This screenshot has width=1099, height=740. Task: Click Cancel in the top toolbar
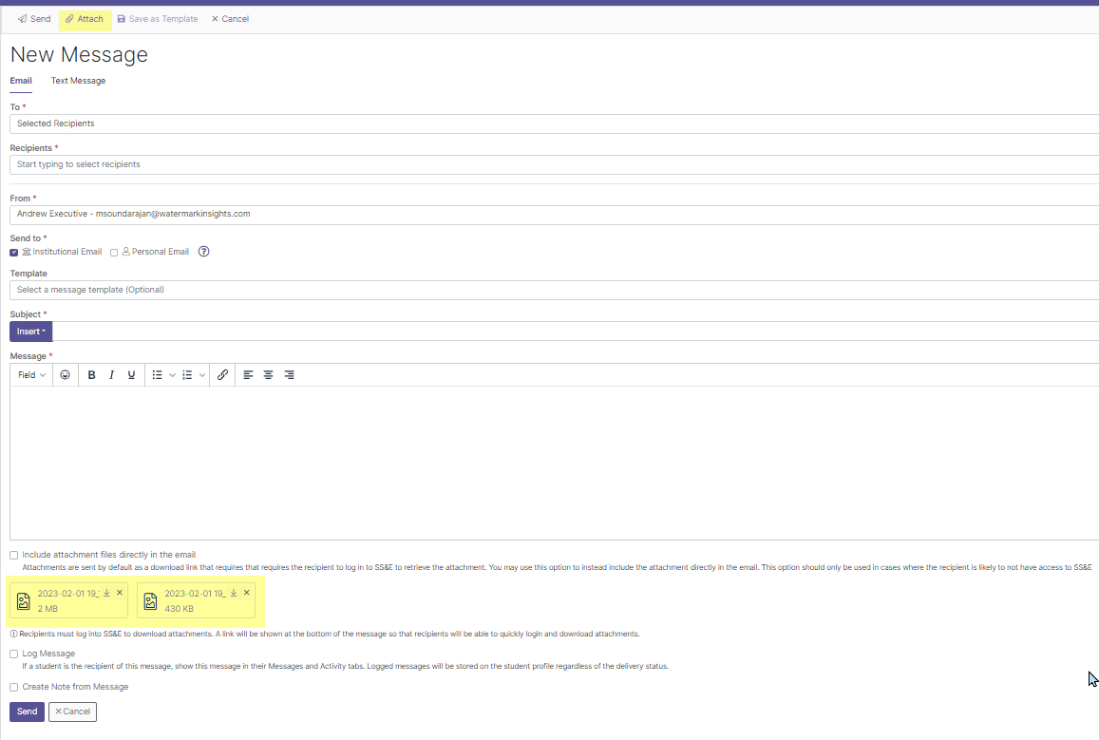pos(230,19)
